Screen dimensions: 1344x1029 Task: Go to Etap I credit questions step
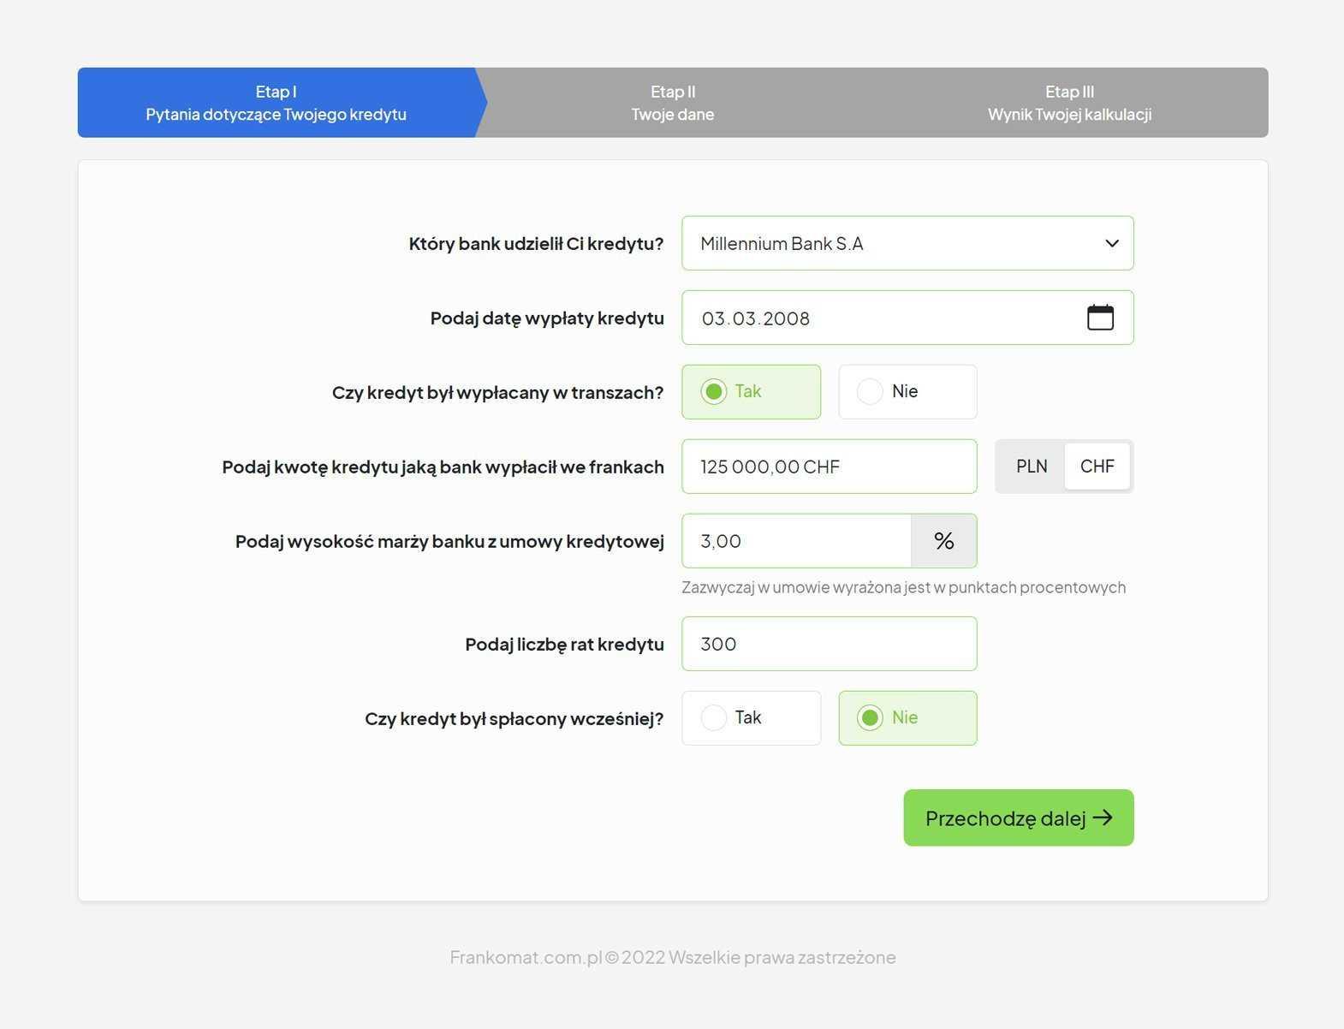[276, 103]
